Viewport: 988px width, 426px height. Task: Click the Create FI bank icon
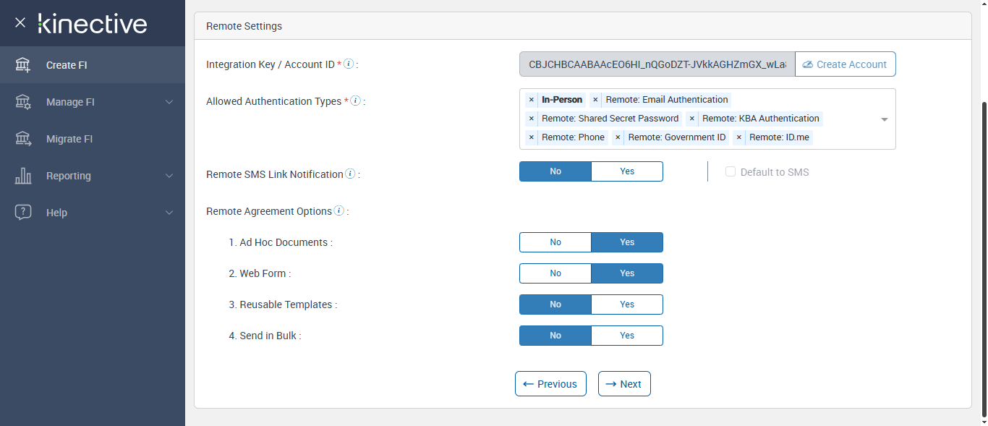click(x=23, y=65)
